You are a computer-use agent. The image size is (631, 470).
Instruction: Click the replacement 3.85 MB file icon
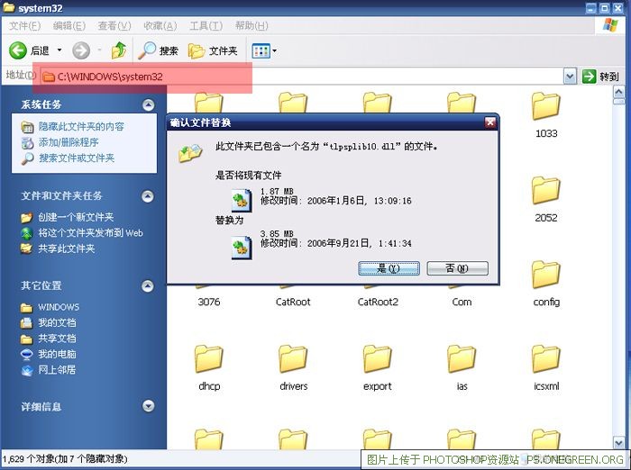[242, 248]
